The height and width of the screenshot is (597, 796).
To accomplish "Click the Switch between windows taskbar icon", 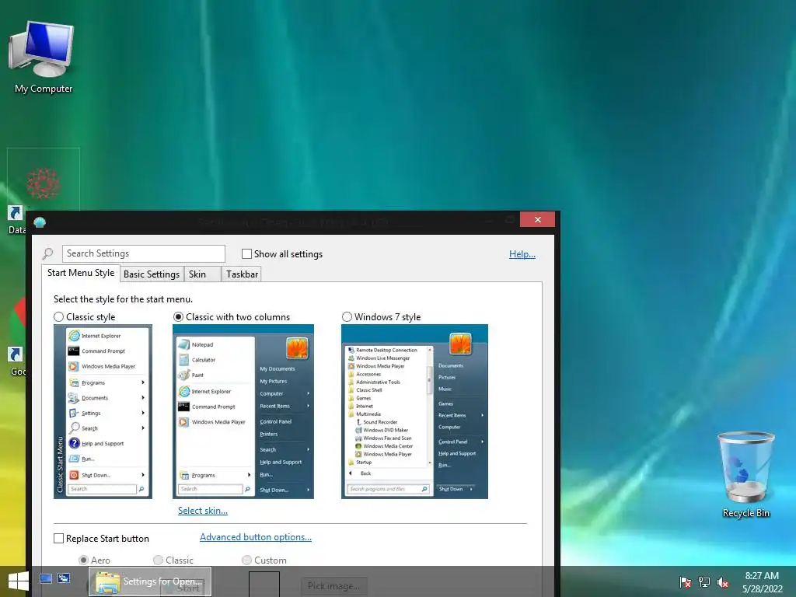I will [64, 578].
